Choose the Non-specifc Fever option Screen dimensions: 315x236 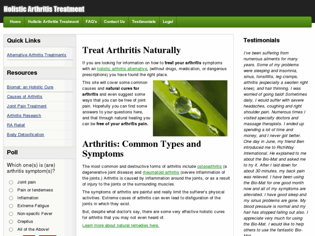11,214
